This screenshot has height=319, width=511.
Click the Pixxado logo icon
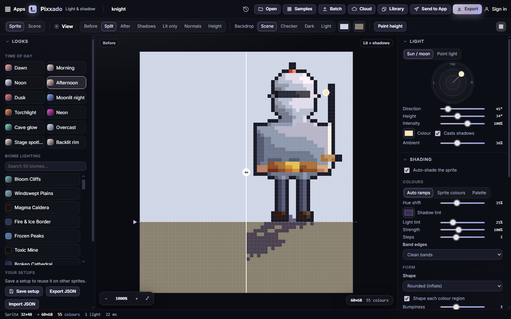click(x=33, y=9)
